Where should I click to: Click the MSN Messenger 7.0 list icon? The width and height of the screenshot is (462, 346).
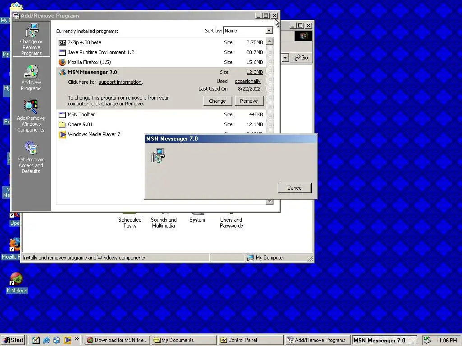click(62, 73)
